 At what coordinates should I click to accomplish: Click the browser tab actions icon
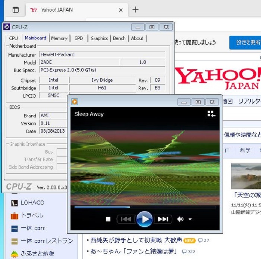(16, 10)
